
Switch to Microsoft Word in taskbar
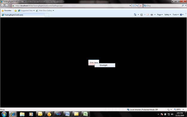coord(67,114)
